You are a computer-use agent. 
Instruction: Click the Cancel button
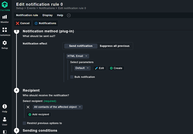click(22, 23)
